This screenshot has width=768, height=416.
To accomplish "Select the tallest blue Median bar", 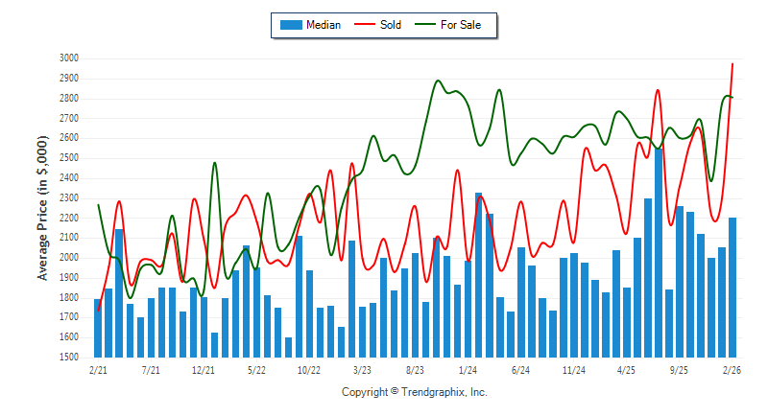I will tap(659, 251).
